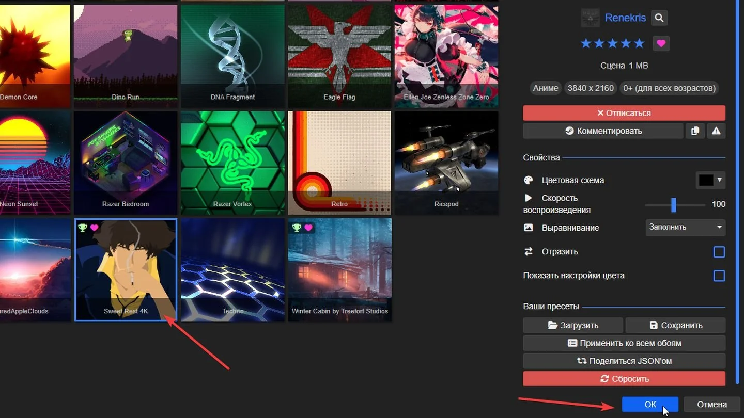Click the red Отписаться button

[x=624, y=113]
